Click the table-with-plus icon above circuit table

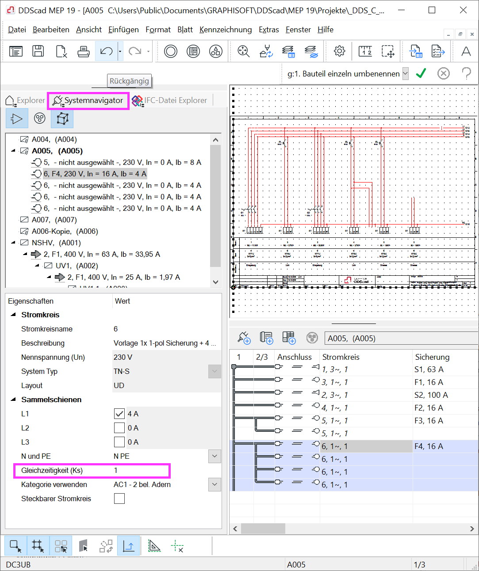point(289,338)
